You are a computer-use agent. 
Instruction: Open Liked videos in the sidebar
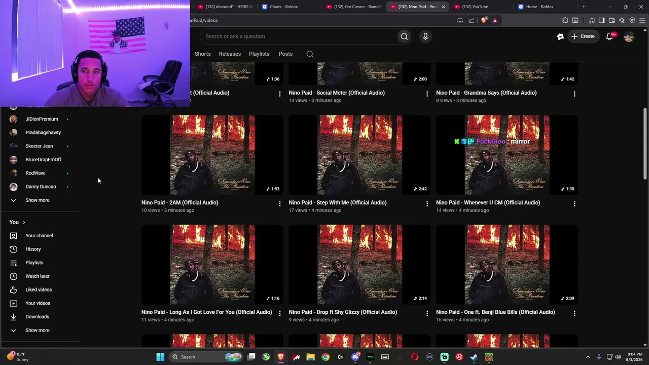[x=40, y=289]
